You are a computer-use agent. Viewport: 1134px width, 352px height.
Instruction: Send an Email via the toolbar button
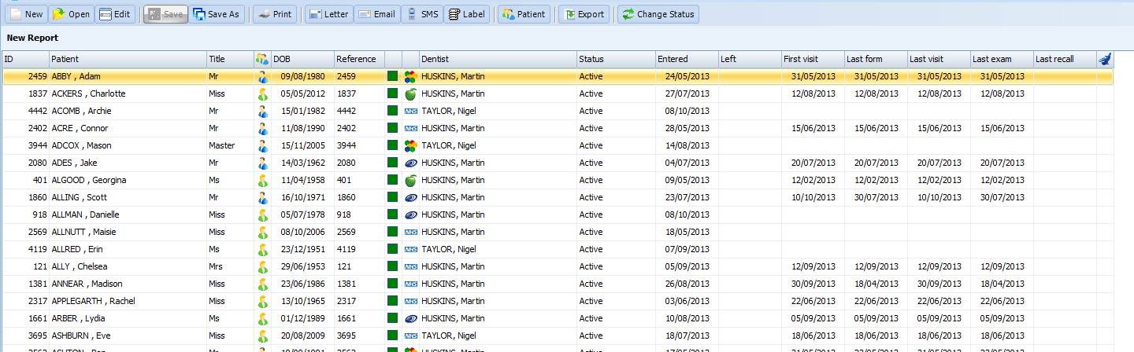point(376,14)
